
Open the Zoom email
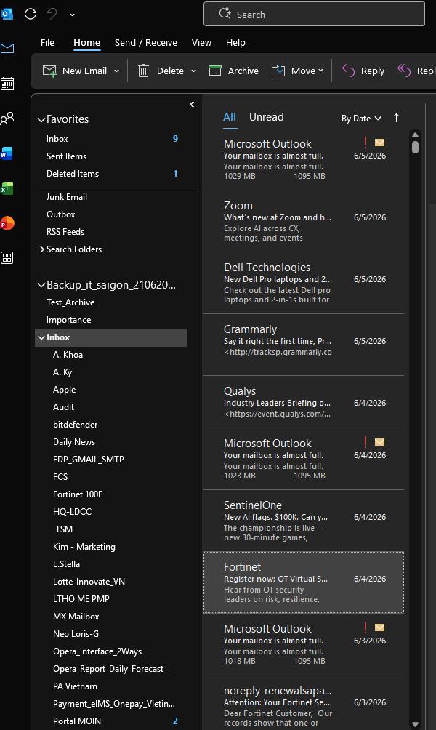[304, 221]
